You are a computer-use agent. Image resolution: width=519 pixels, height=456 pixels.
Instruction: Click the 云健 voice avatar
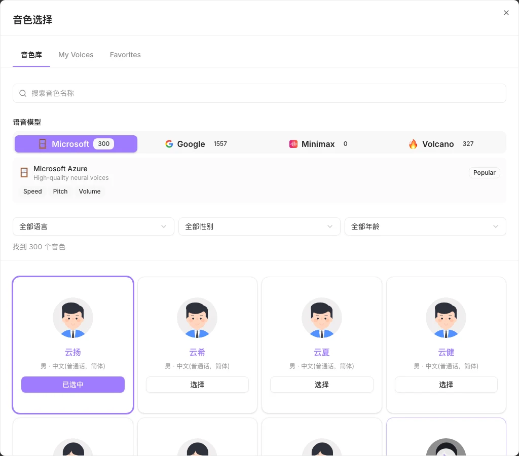(446, 318)
